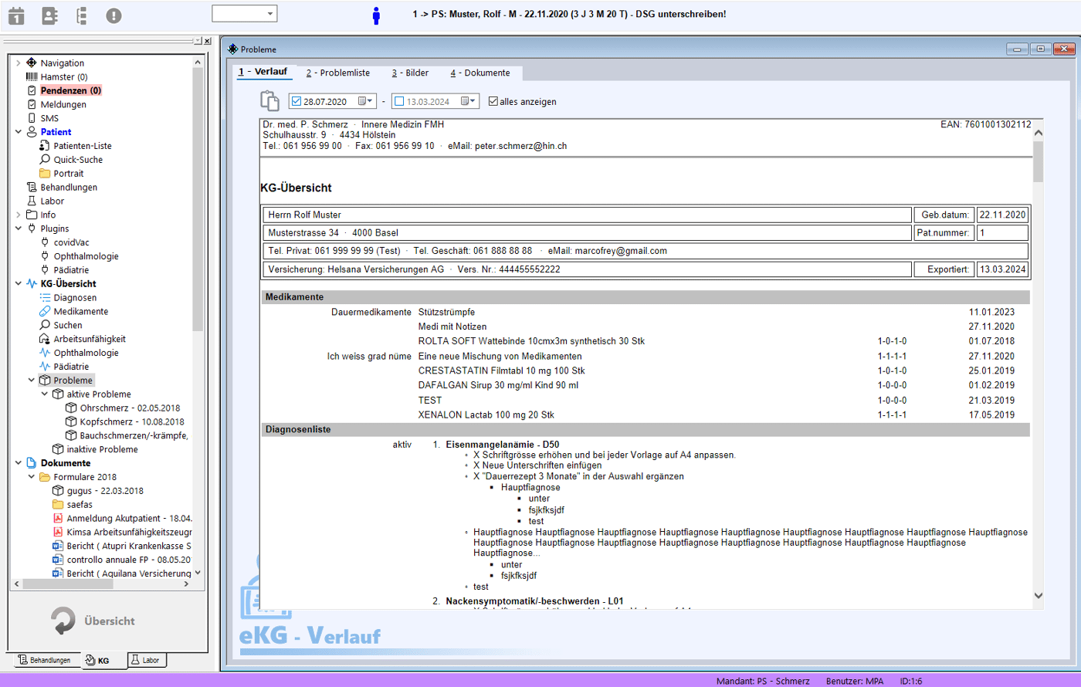The height and width of the screenshot is (687, 1081).
Task: Click the sidebar horizontal scrollbar right arrow
Action: coord(186,584)
